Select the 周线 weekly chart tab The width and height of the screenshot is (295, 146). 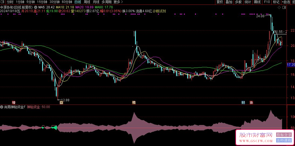coord(87,2)
